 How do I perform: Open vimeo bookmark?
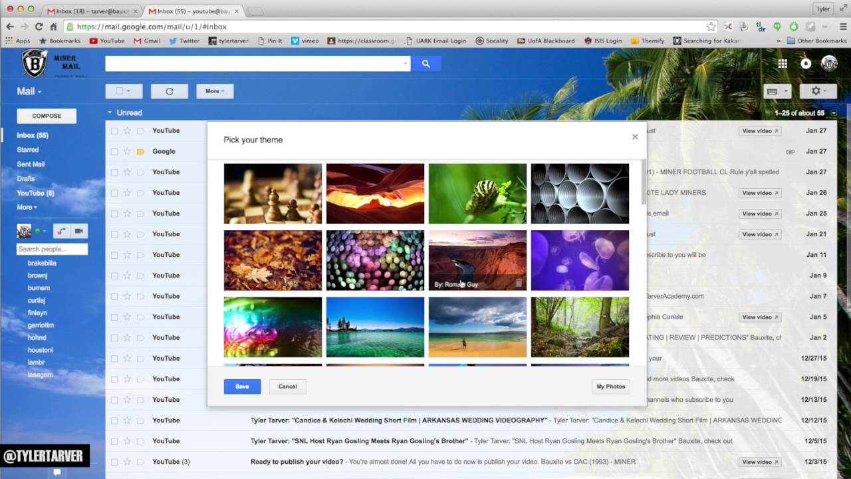pyautogui.click(x=305, y=41)
